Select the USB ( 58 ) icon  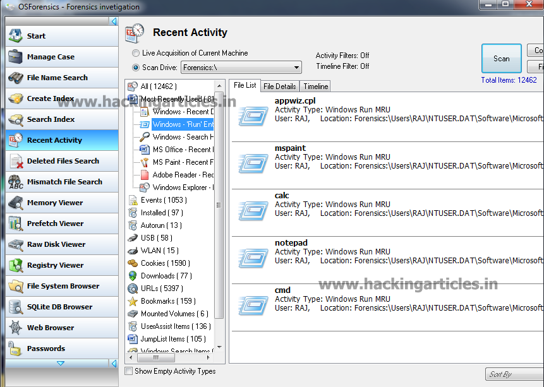[x=133, y=238]
